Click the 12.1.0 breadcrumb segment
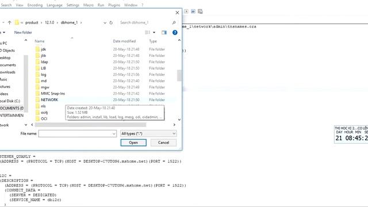The height and width of the screenshot is (207, 368). (x=49, y=22)
